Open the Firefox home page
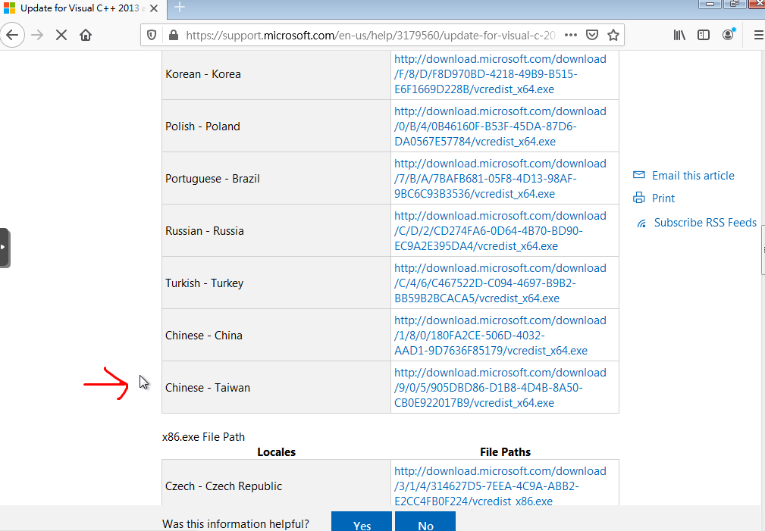Viewport: 765px width, 531px height. pos(86,35)
